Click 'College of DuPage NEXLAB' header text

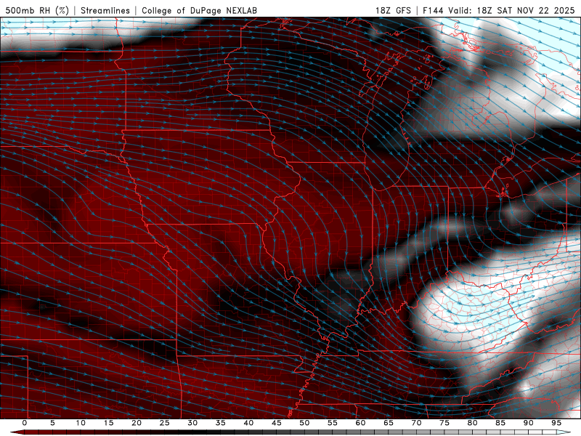[x=199, y=10]
